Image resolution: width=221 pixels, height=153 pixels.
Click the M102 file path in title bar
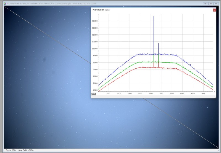[x=52, y=4]
